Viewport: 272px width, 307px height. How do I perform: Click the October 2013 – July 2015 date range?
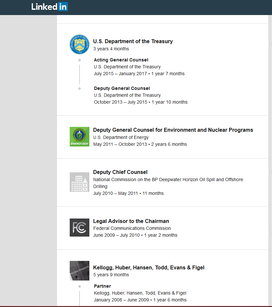tap(120, 102)
